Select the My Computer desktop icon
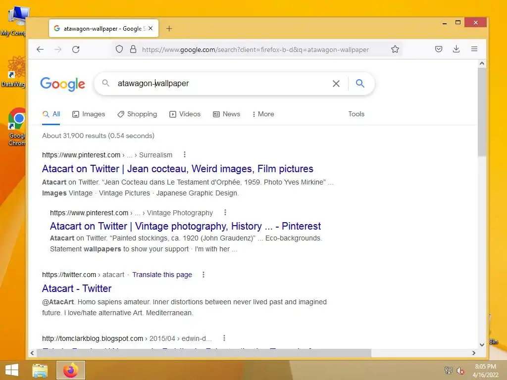 click(x=14, y=21)
